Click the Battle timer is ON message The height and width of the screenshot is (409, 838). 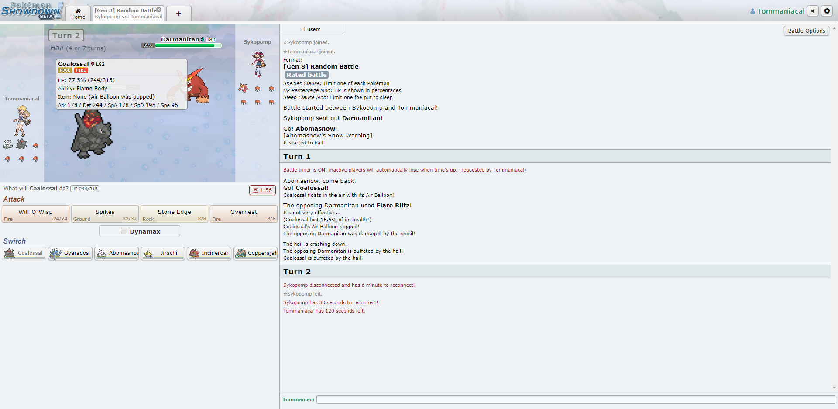pyautogui.click(x=404, y=170)
